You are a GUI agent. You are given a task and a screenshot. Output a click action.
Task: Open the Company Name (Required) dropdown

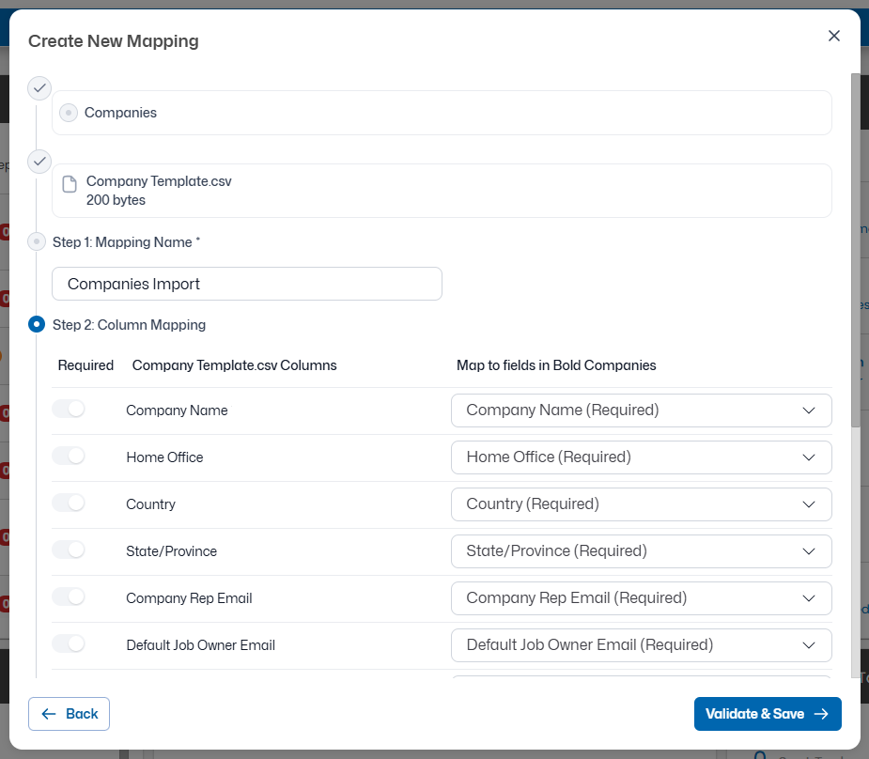[642, 410]
